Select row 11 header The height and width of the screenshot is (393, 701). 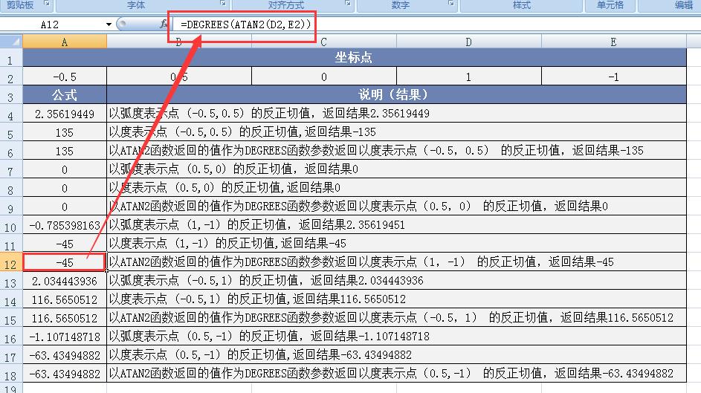(x=11, y=244)
